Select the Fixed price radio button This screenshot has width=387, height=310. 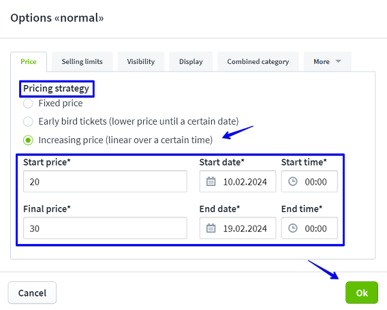tap(28, 104)
